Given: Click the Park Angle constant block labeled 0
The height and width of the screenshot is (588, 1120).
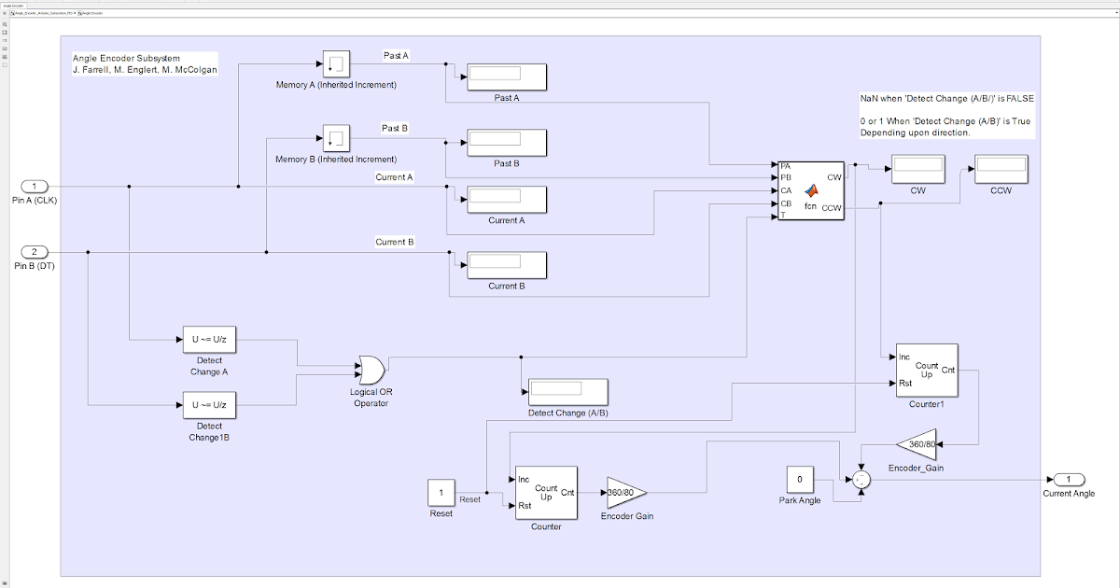Looking at the screenshot, I should [800, 480].
